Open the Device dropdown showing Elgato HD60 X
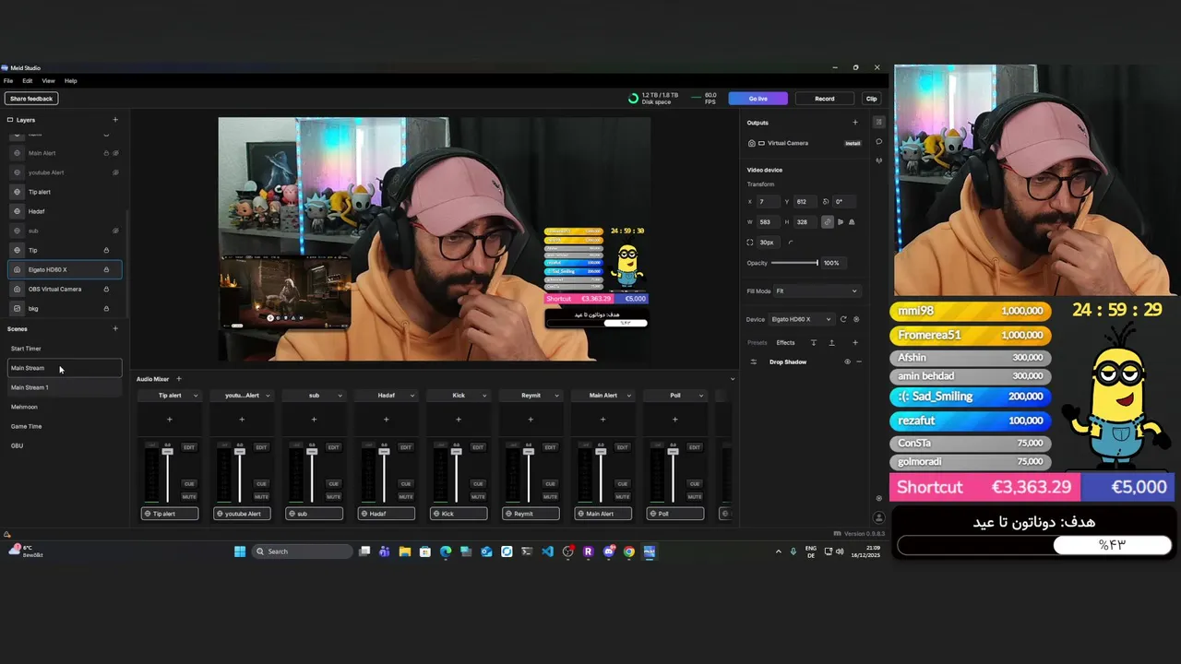This screenshot has width=1181, height=664. 801,319
